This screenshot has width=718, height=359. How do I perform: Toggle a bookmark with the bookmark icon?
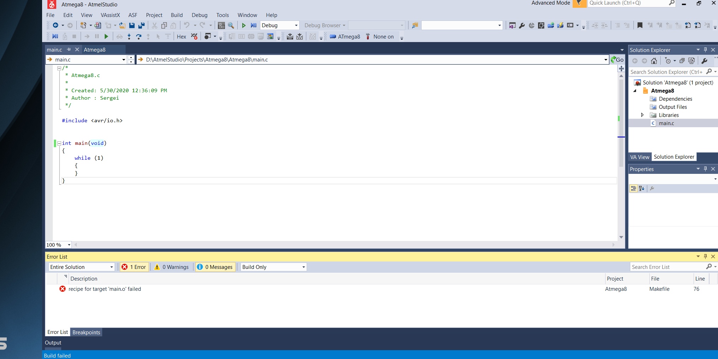[640, 25]
